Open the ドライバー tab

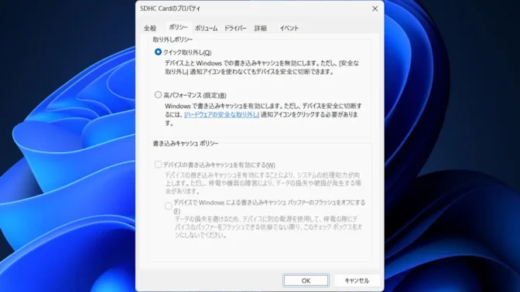[235, 28]
